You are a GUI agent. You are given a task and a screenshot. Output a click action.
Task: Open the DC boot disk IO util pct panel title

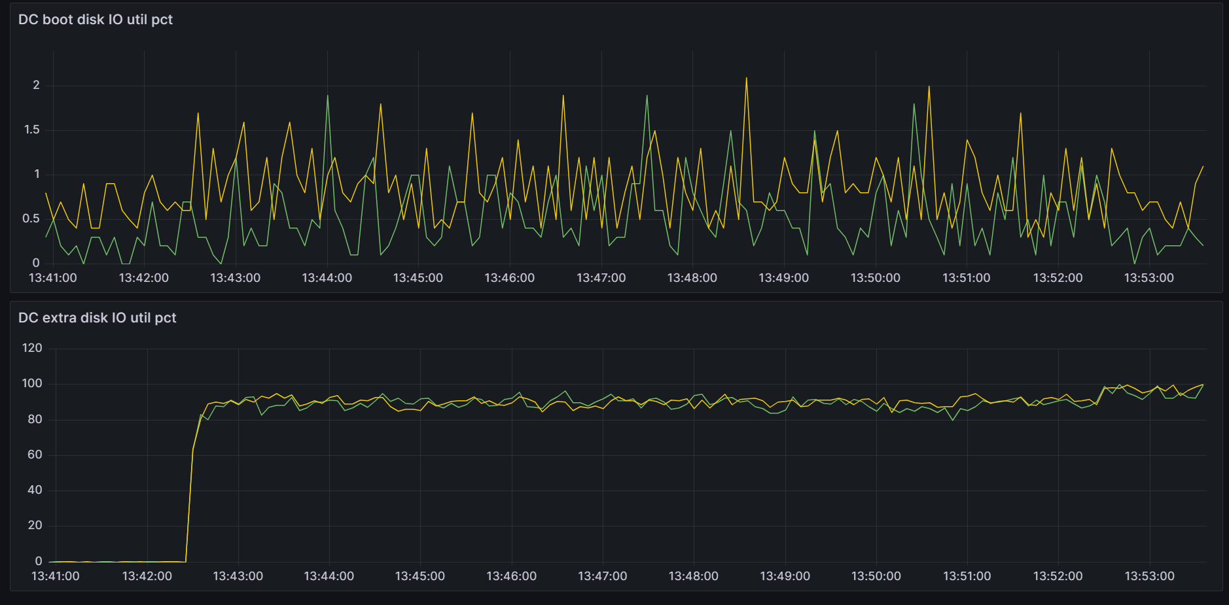[x=96, y=20]
